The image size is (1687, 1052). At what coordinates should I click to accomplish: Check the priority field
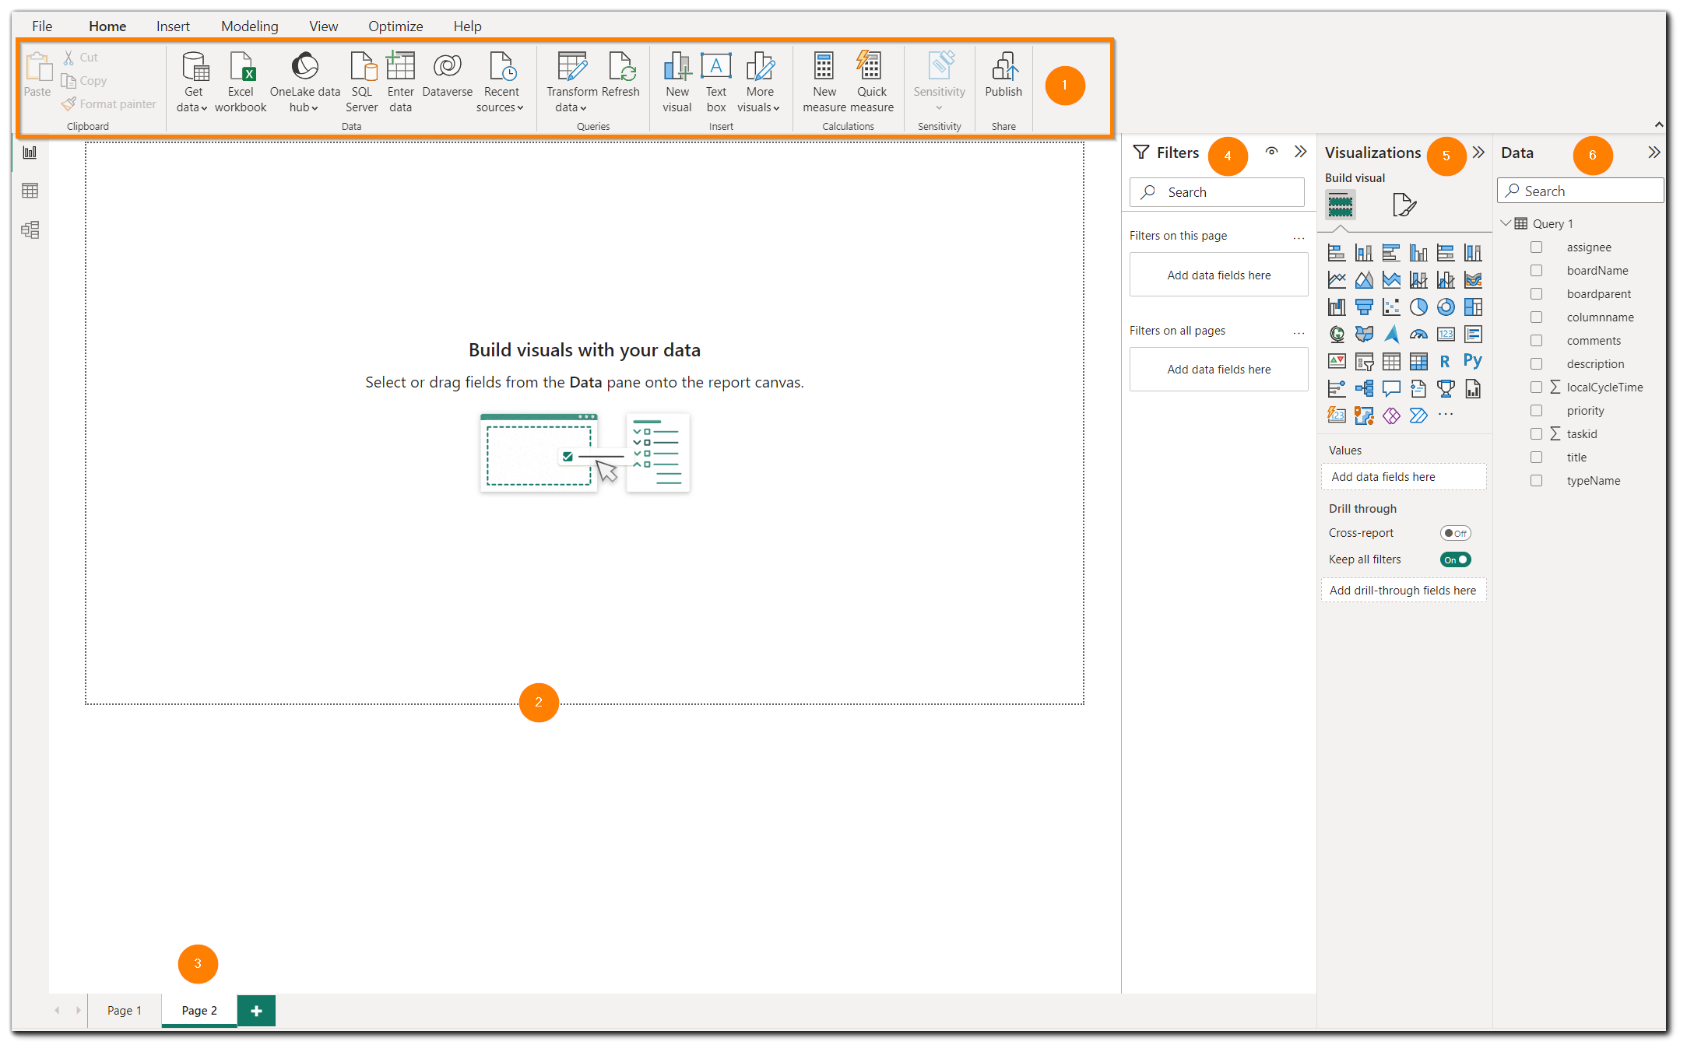coord(1536,411)
